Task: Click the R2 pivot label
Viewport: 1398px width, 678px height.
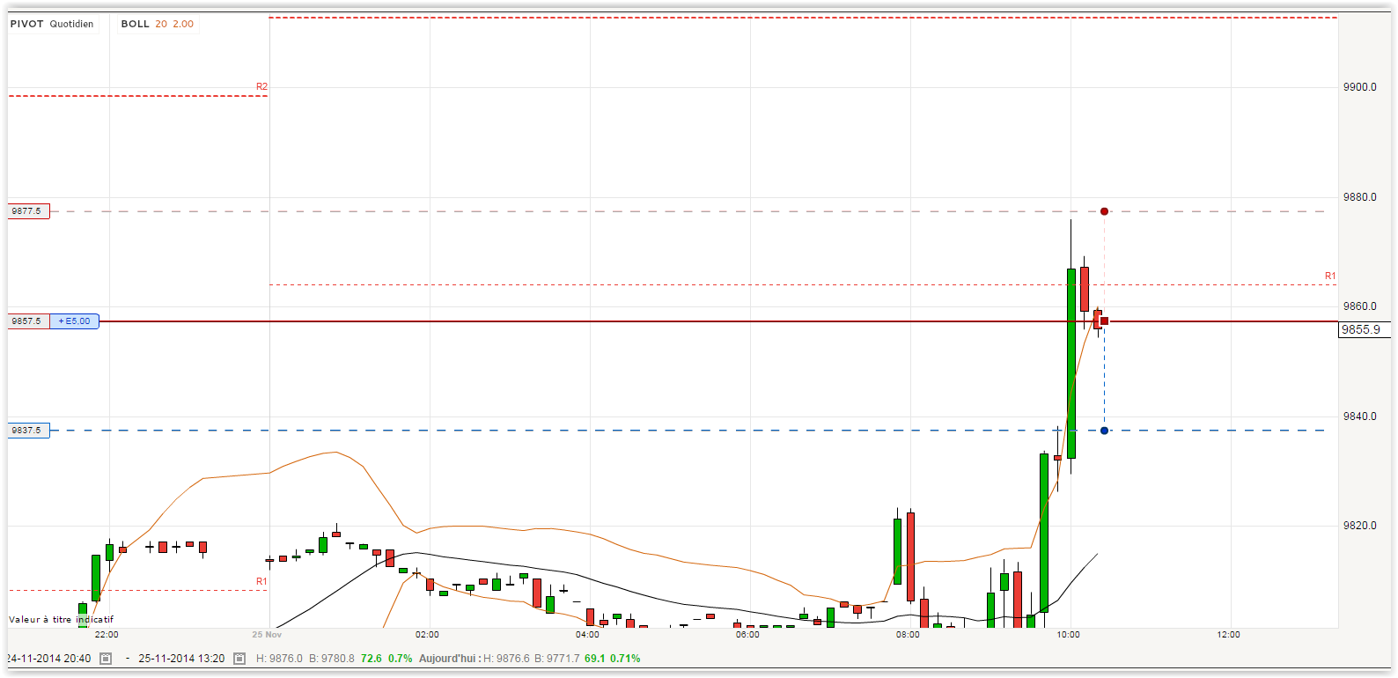Action: (x=261, y=86)
